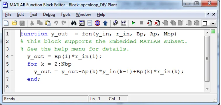Click the Copy icon in toolbar
Image resolution: width=221 pixels, height=105 pixels.
pyautogui.click(x=40, y=23)
